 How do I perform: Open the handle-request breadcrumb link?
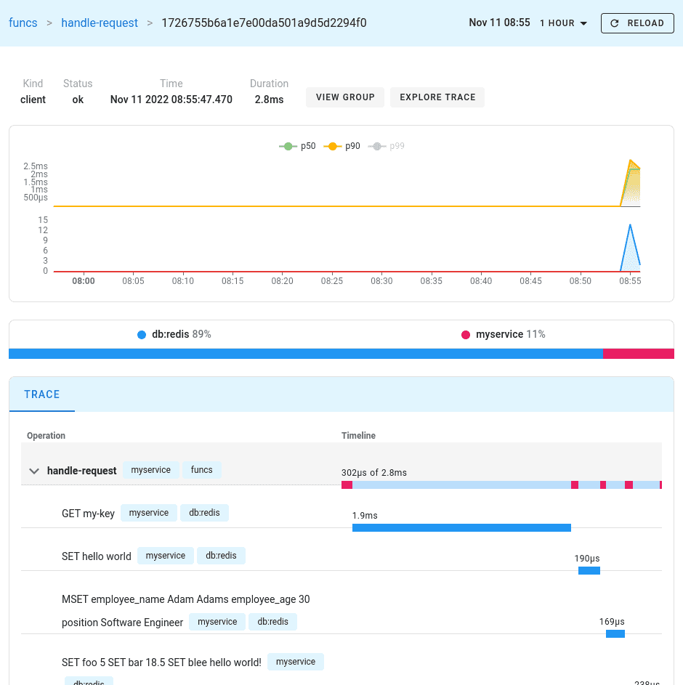click(x=100, y=23)
